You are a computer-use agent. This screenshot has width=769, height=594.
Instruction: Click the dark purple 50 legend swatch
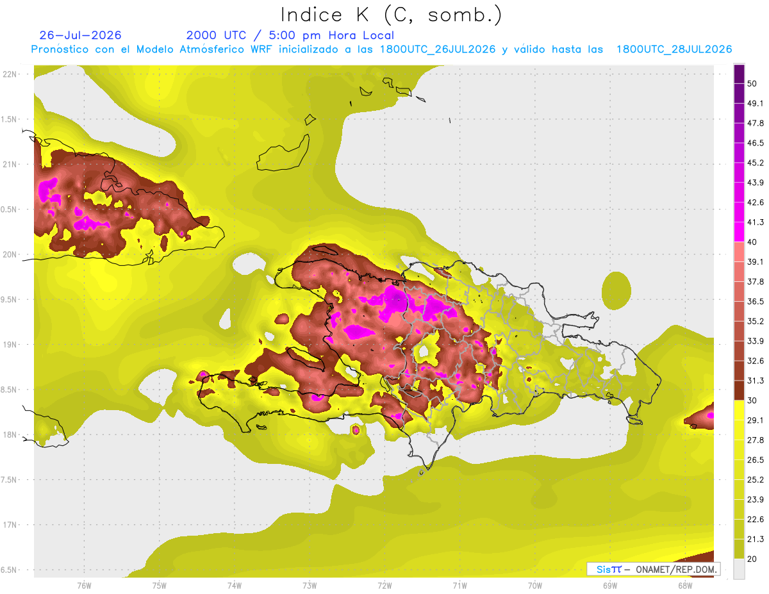[x=739, y=69]
